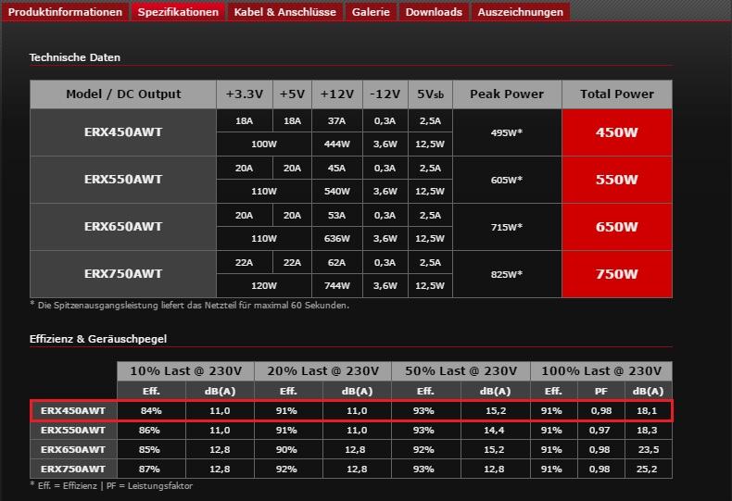Open the Produktinformationen tab
Image resolution: width=732 pixels, height=501 pixels.
(65, 12)
